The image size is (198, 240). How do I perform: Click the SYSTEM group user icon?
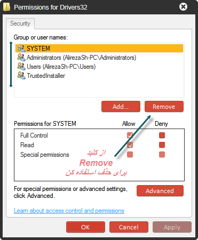[21, 48]
